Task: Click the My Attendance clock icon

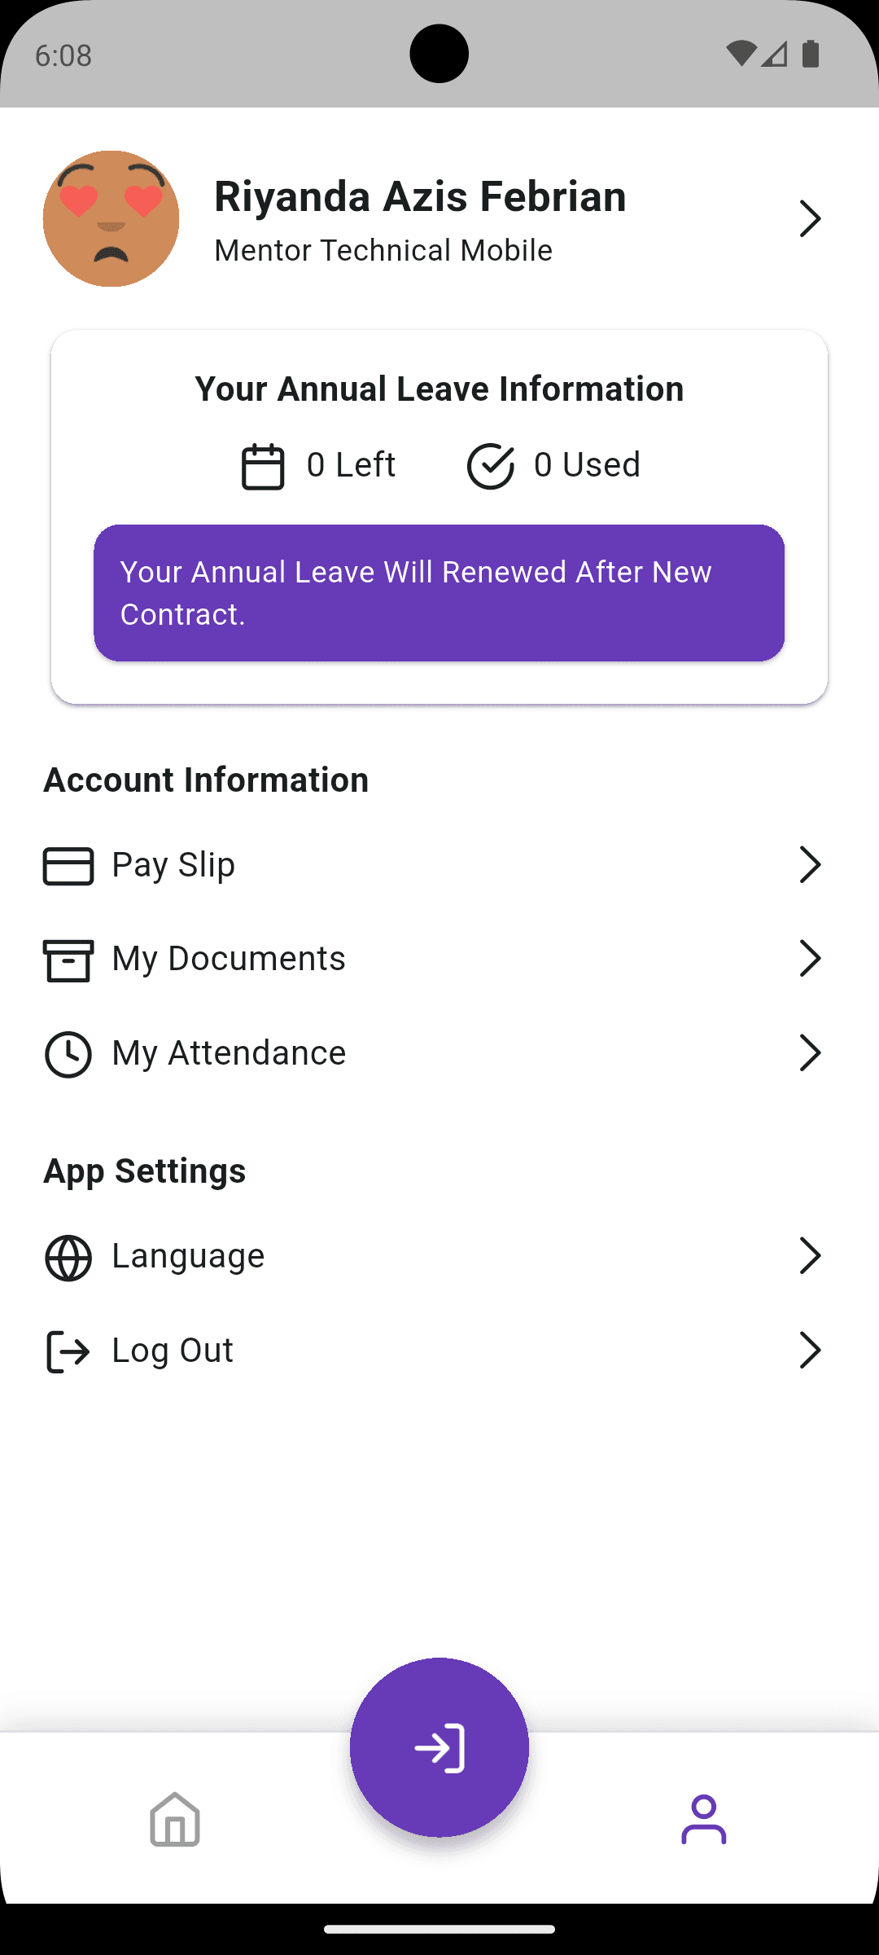Action: [x=68, y=1054]
